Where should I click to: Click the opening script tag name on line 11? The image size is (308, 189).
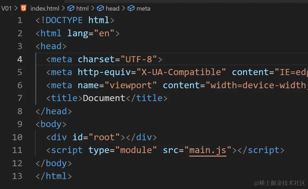pyautogui.click(x=67, y=150)
